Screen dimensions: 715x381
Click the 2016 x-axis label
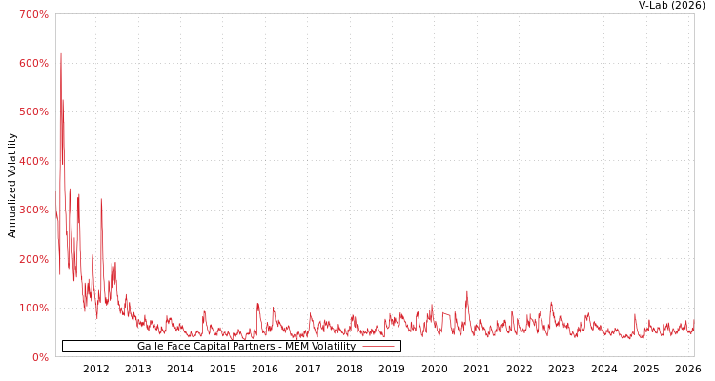(x=265, y=369)
